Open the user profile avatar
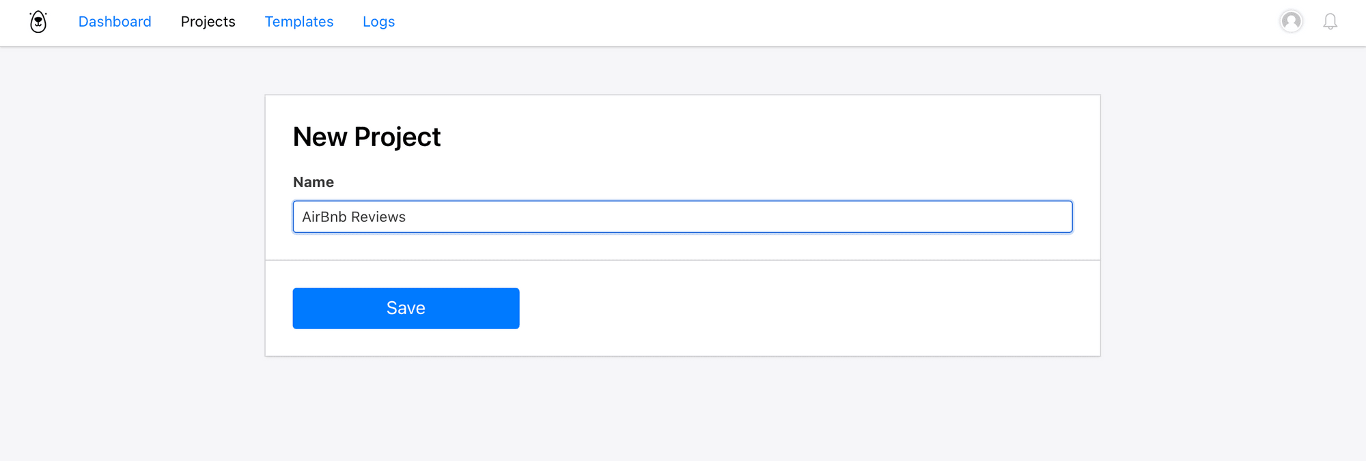Image resolution: width=1366 pixels, height=461 pixels. pyautogui.click(x=1291, y=22)
